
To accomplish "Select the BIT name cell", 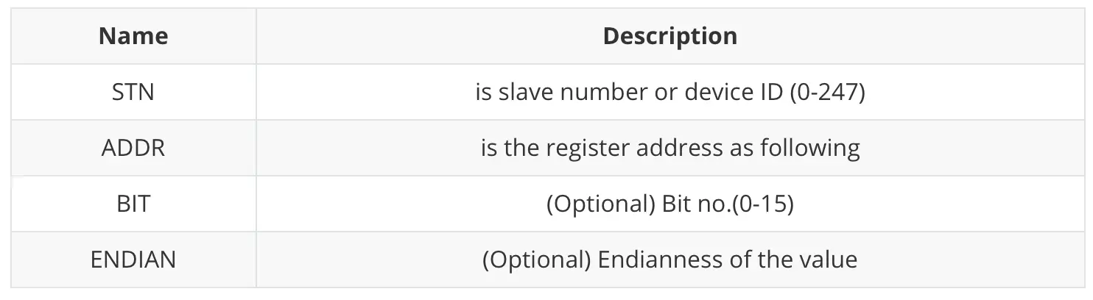I will [x=133, y=204].
